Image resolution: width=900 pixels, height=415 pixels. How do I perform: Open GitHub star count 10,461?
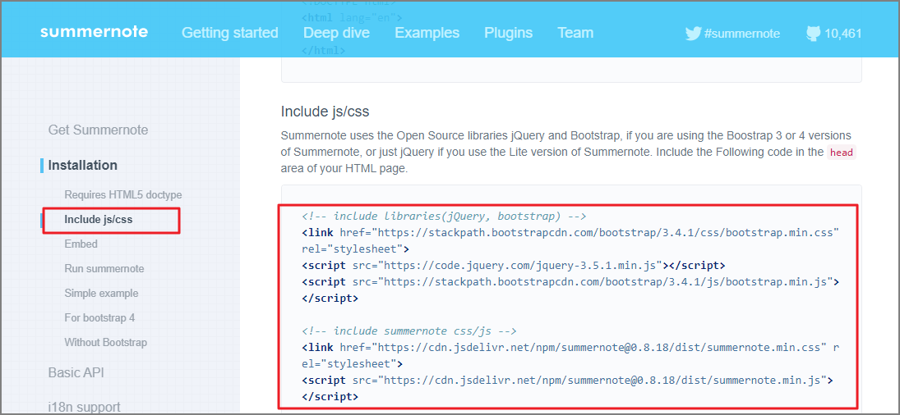(x=843, y=34)
